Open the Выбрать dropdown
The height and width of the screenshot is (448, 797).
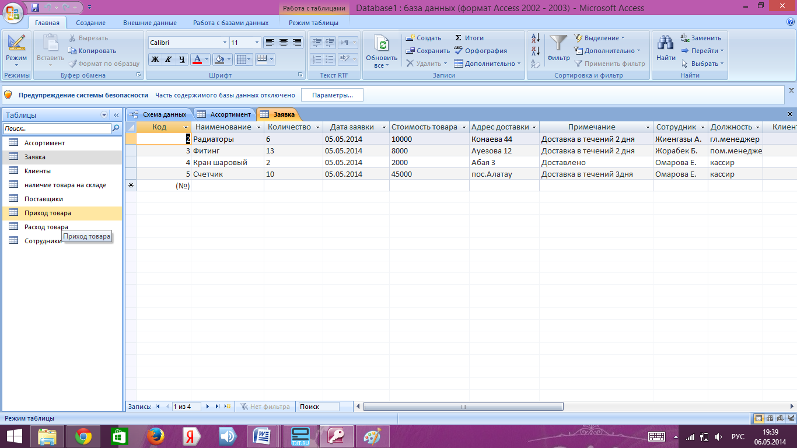702,64
